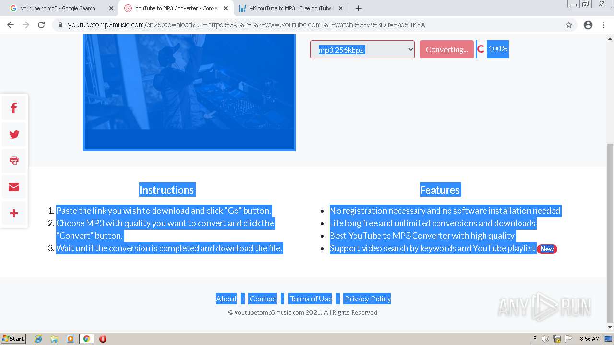Share page via Twitter sidebar icon
Screen dimensions: 614x345
[x=14, y=135]
